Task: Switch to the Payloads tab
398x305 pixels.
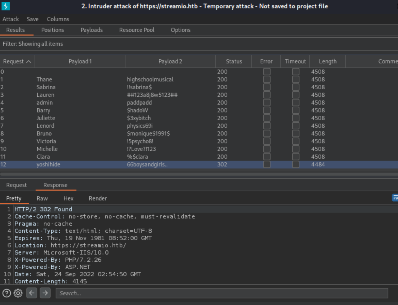Action: [92, 30]
